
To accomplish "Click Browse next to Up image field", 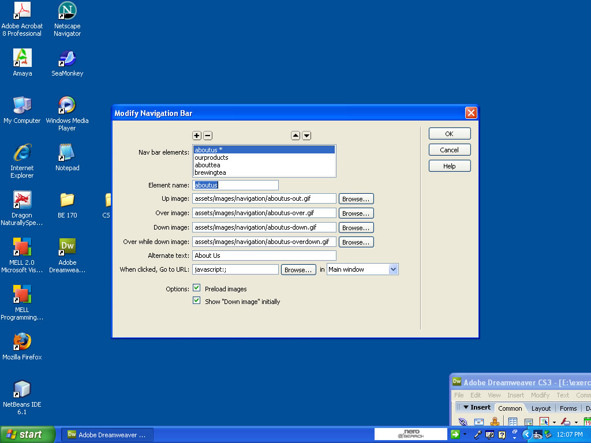I will 356,199.
